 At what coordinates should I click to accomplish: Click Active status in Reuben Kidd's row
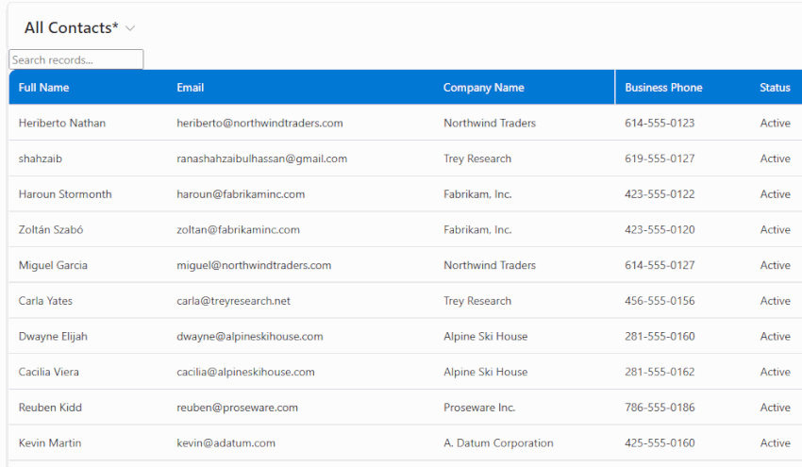[x=775, y=408]
